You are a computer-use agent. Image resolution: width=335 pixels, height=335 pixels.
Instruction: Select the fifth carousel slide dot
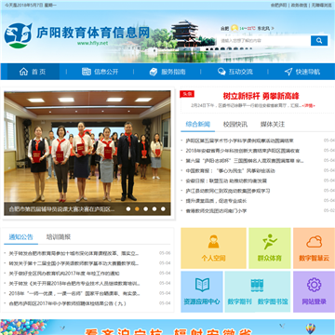(x=163, y=209)
